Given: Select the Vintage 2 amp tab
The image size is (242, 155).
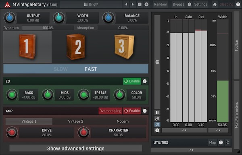Looking at the screenshot, I should [x=76, y=121].
